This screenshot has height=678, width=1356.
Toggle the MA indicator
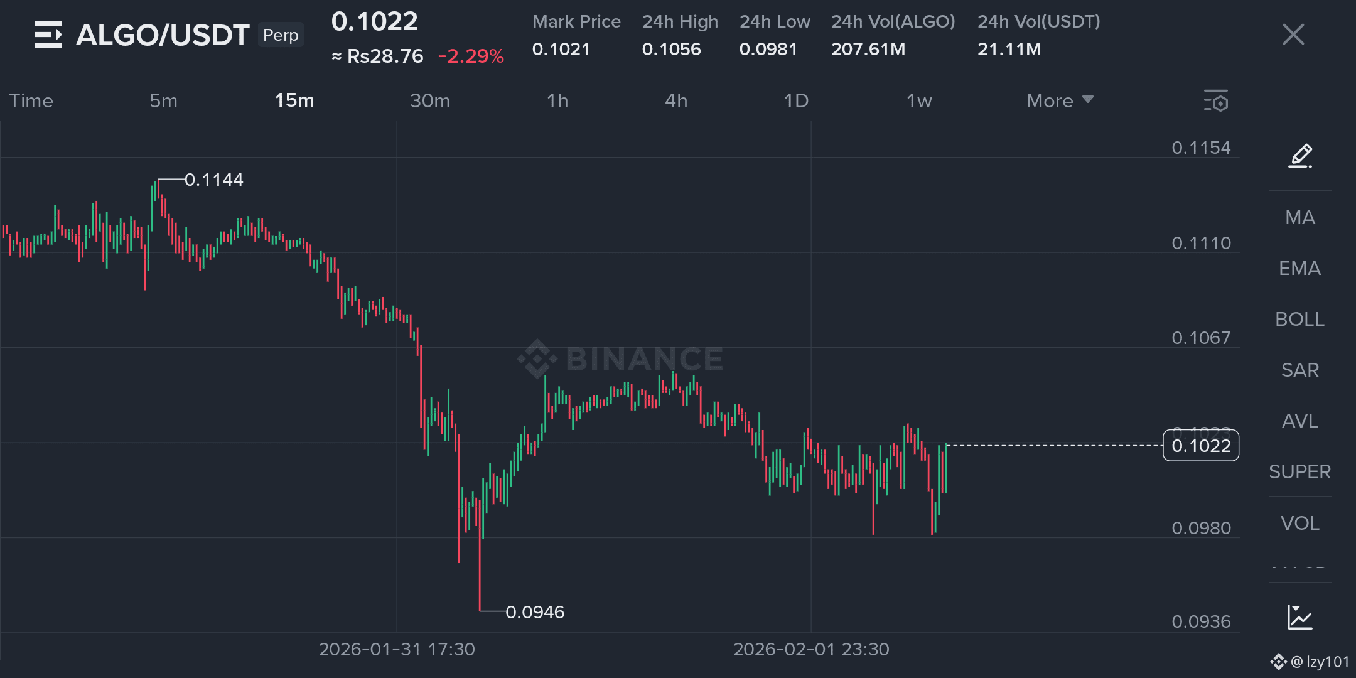pyautogui.click(x=1300, y=217)
